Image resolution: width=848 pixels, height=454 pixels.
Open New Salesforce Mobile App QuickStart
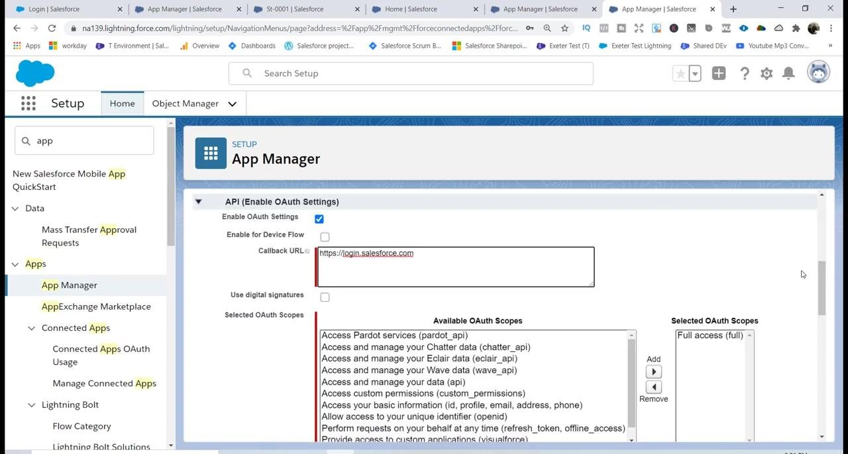(x=69, y=180)
